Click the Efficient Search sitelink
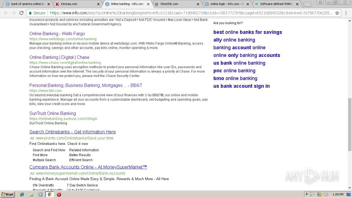The height and width of the screenshot is (198, 352). click(81, 160)
